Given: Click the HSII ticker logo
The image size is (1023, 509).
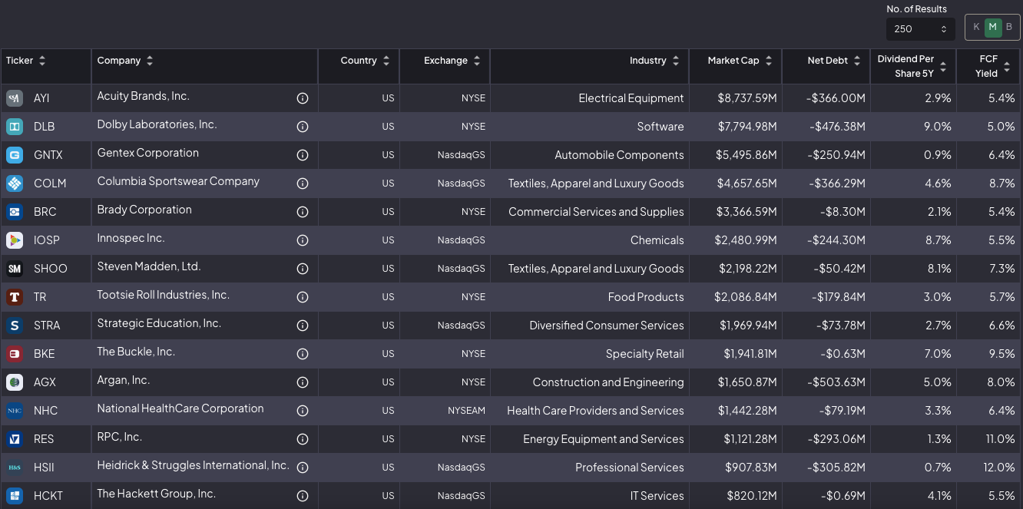Looking at the screenshot, I should coord(15,468).
